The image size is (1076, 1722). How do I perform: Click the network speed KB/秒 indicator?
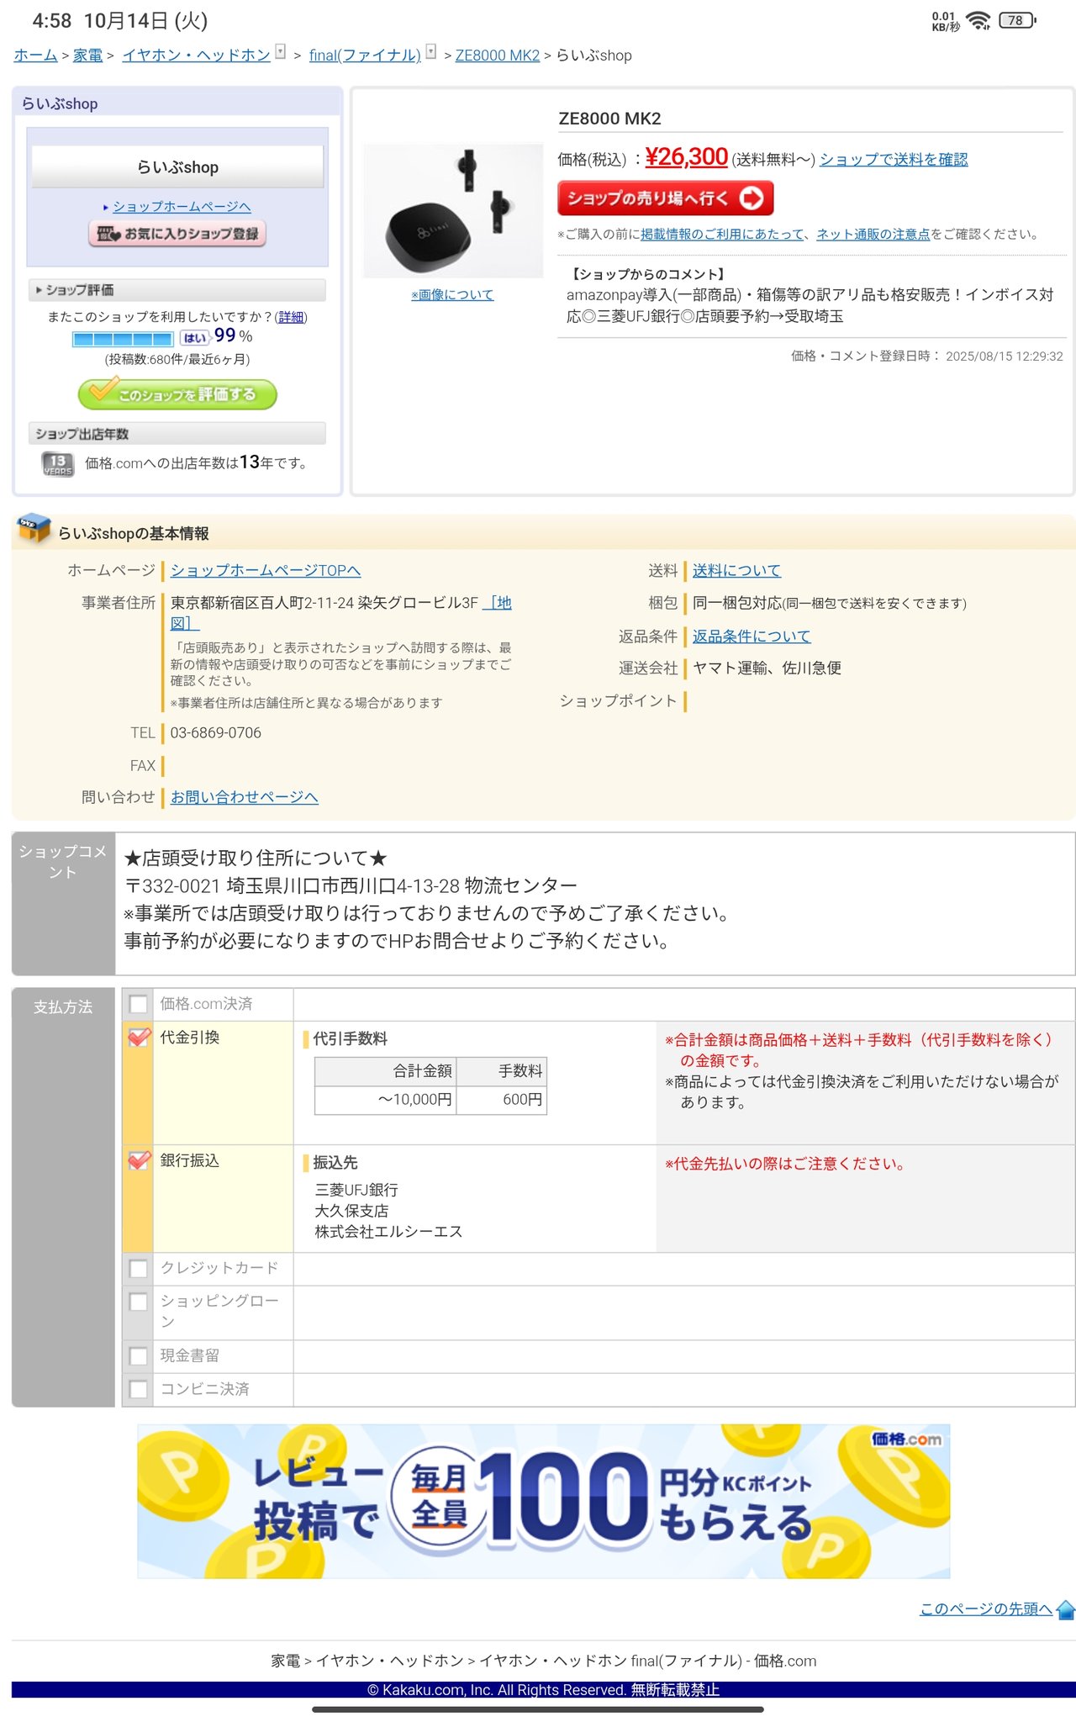pos(945,21)
